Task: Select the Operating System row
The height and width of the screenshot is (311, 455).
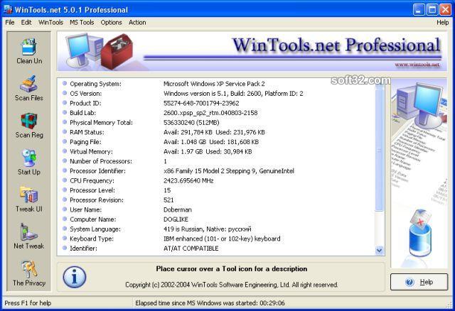Action: (x=216, y=84)
